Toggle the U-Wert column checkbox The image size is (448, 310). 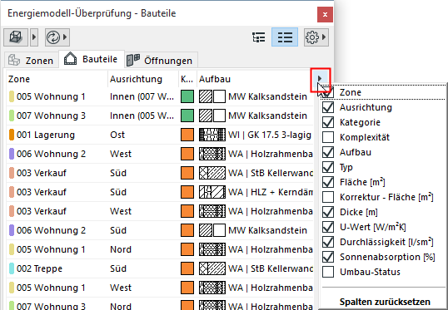click(x=328, y=227)
